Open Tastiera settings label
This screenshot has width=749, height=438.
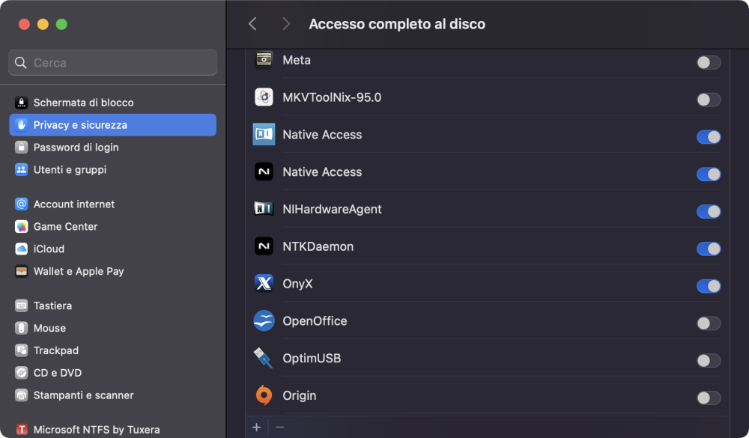52,305
